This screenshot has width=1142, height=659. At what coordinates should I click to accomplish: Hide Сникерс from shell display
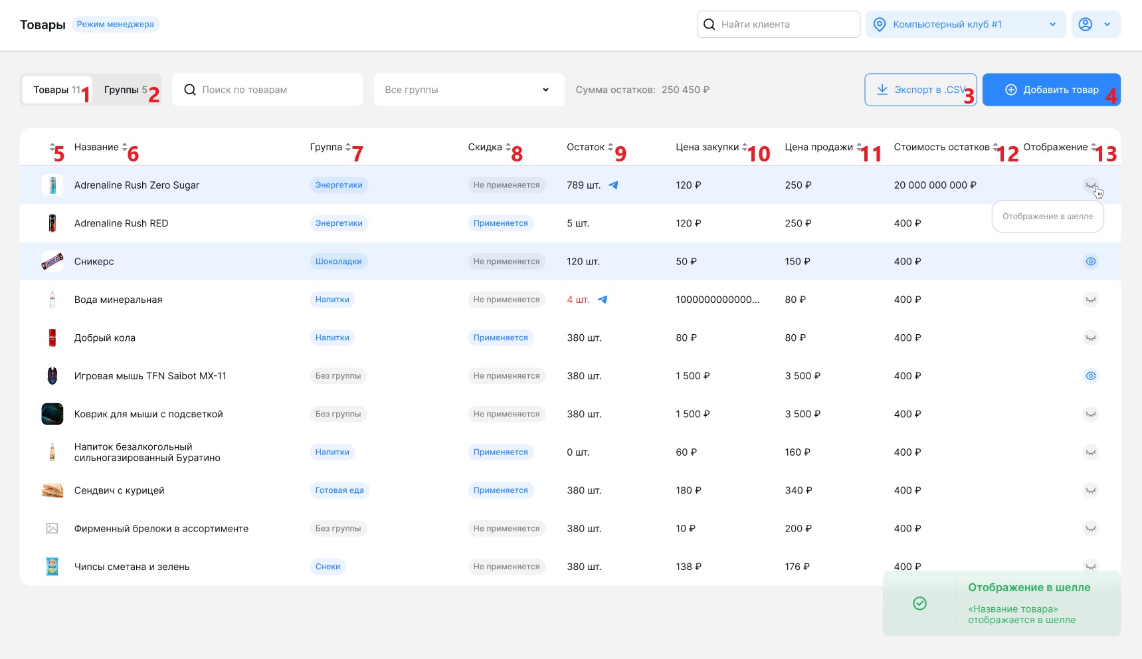coord(1090,262)
